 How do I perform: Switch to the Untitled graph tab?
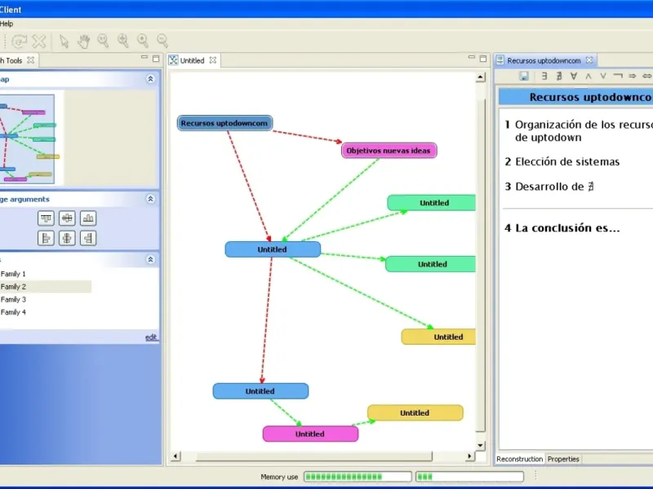(x=192, y=60)
